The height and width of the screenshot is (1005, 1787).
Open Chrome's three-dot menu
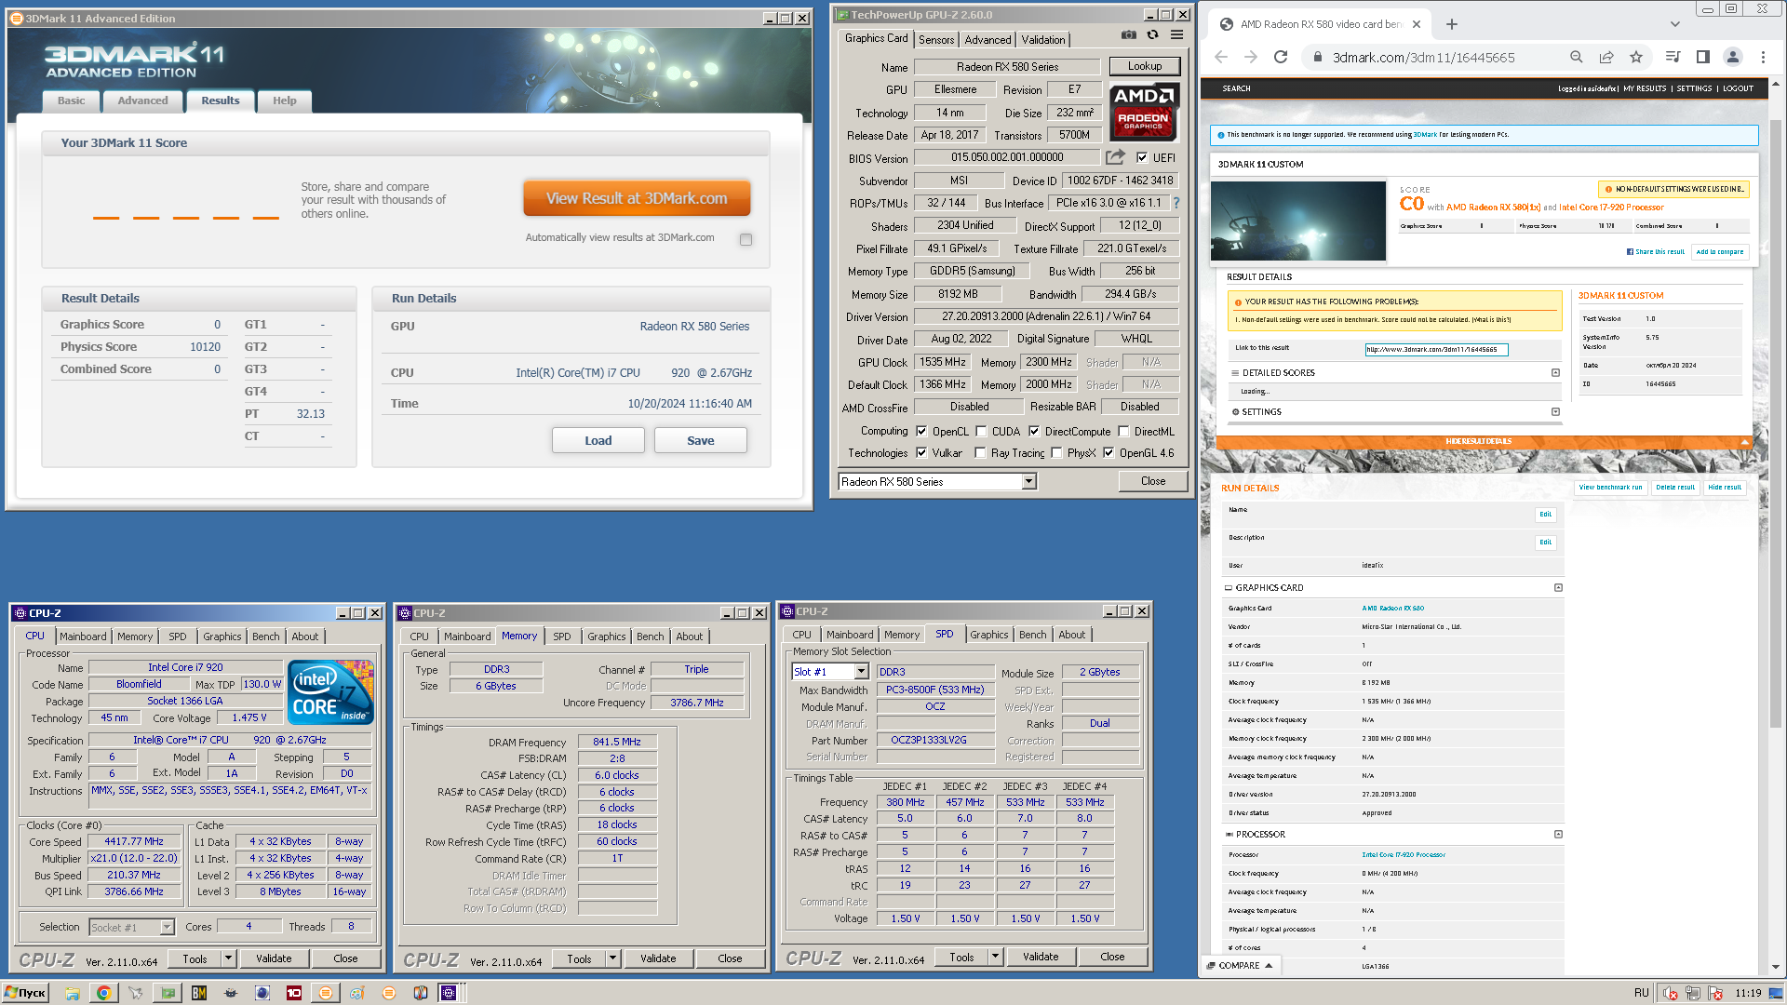point(1763,57)
